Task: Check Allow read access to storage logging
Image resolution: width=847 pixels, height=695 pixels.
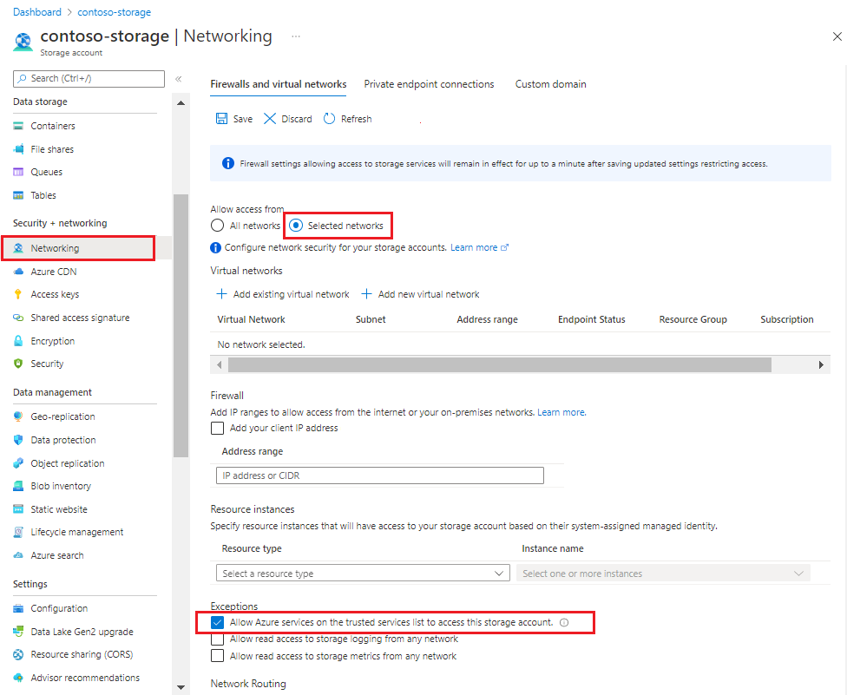Action: pos(217,640)
